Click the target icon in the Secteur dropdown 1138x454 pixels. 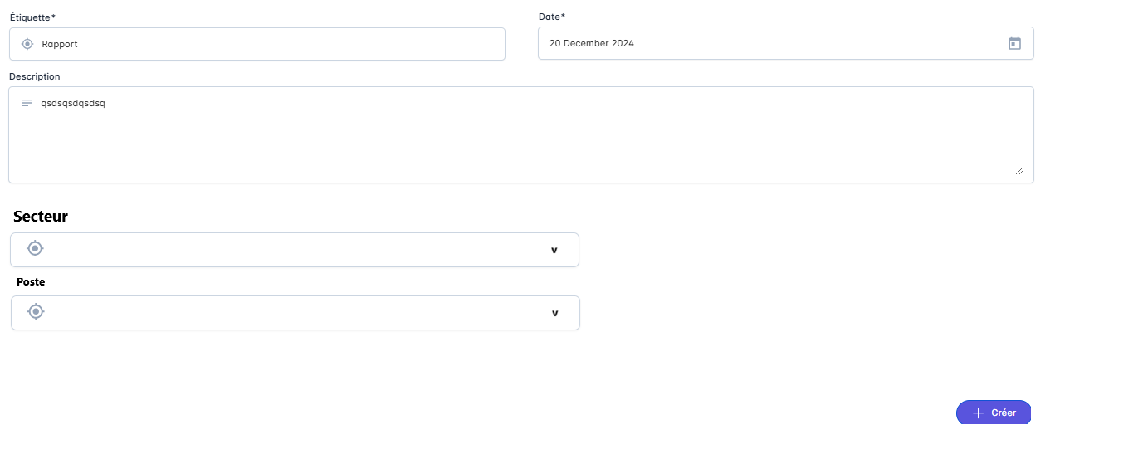point(35,248)
